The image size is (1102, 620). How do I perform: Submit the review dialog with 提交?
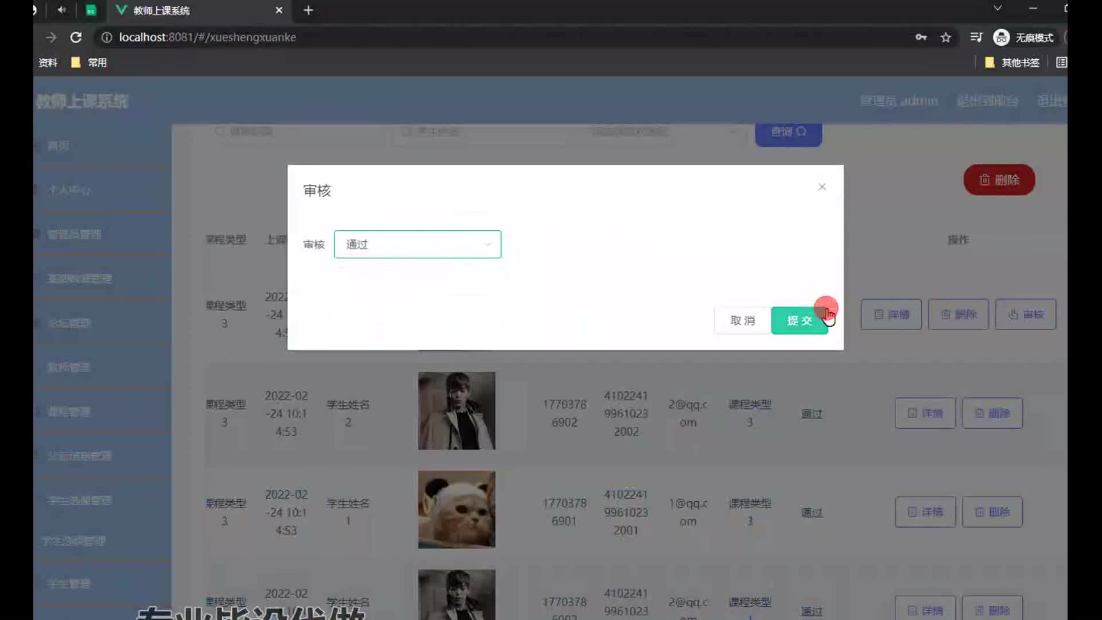[800, 320]
